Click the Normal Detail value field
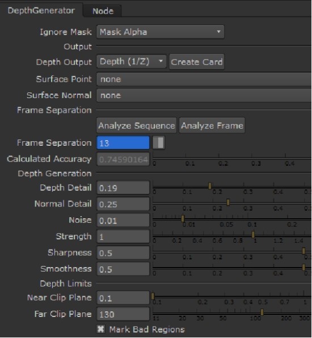Screen dimensions: 312x338 tap(123, 204)
